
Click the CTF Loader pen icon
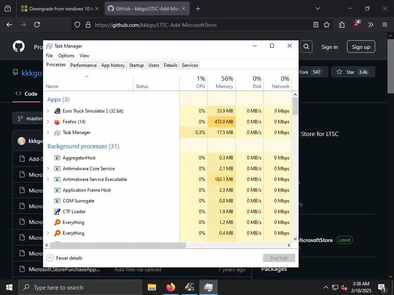click(x=57, y=212)
